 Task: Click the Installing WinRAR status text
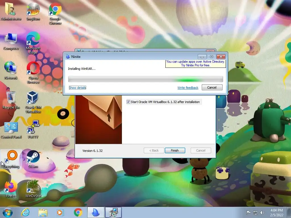coord(82,69)
